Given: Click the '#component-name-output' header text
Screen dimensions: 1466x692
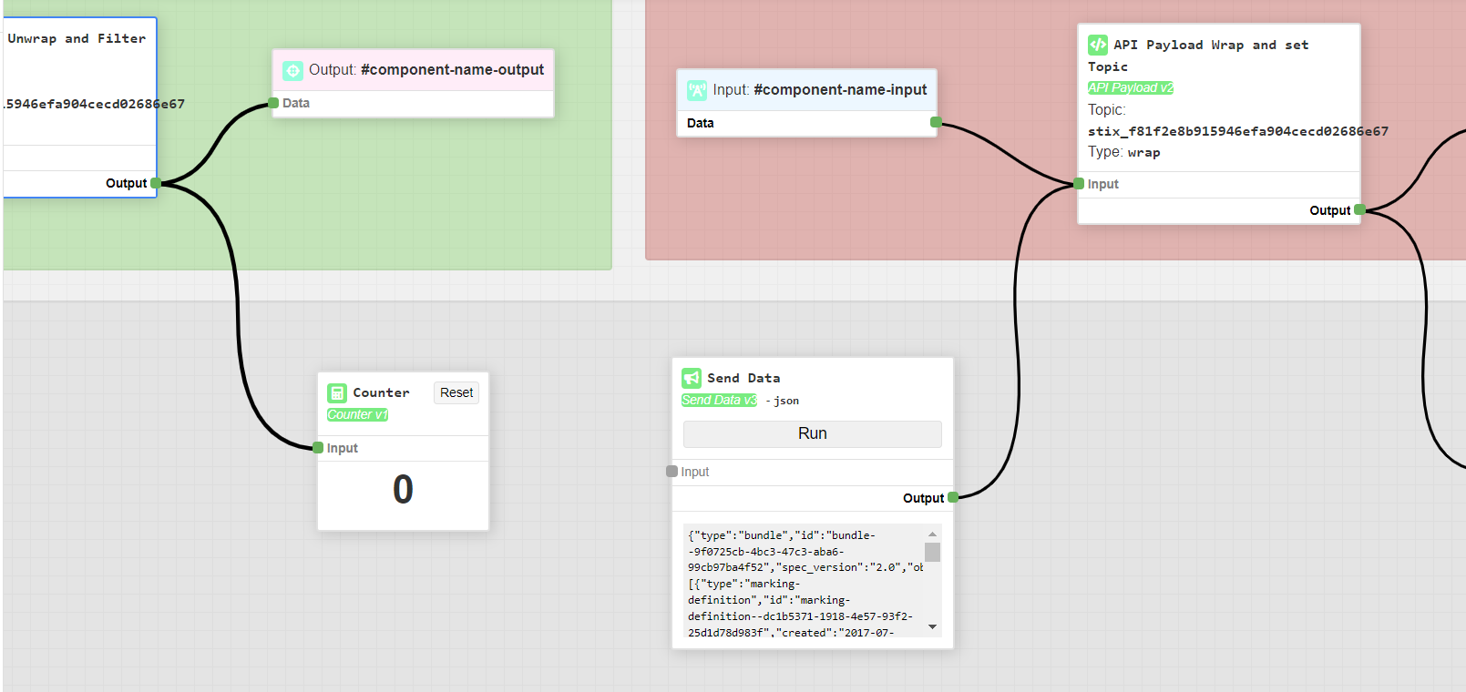Looking at the screenshot, I should tap(452, 70).
